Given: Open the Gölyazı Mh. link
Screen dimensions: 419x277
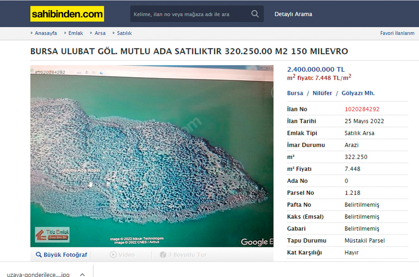Looking at the screenshot, I should click(x=358, y=93).
